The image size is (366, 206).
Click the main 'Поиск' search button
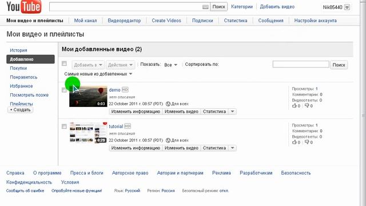pyautogui.click(x=218, y=7)
